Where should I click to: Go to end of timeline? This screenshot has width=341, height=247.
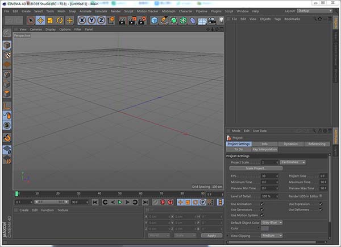click(x=145, y=202)
